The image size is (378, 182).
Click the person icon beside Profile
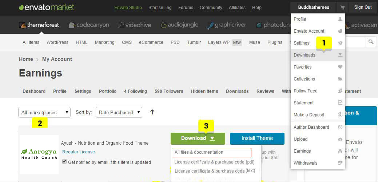coord(340,19)
